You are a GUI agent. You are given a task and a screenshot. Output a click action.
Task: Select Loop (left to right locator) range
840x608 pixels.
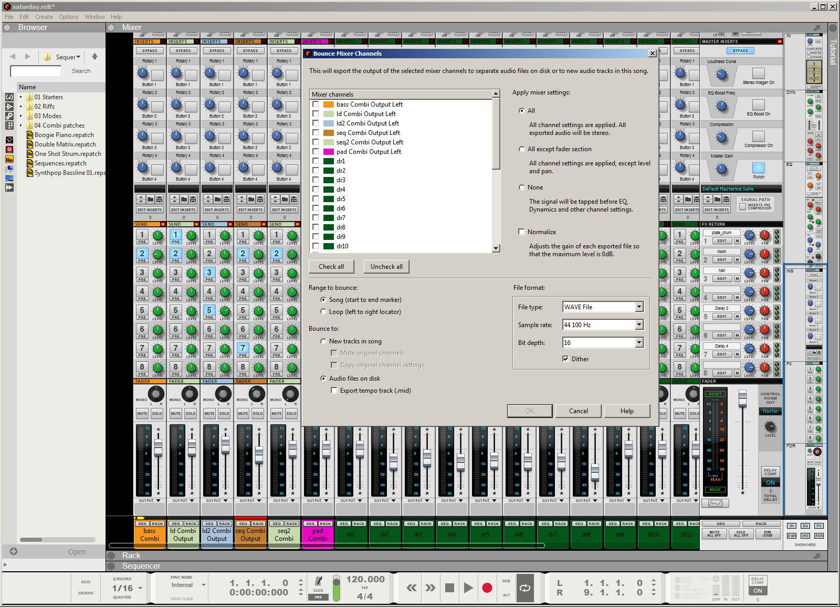click(x=323, y=312)
